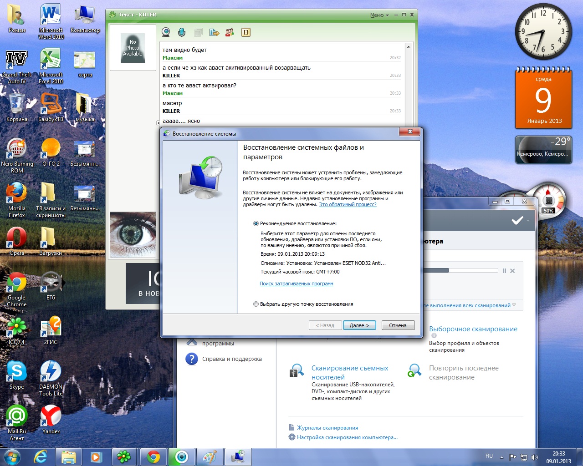Viewport: 583px width, 466px height.
Task: Select the recommended restore radio button
Action: (256, 223)
